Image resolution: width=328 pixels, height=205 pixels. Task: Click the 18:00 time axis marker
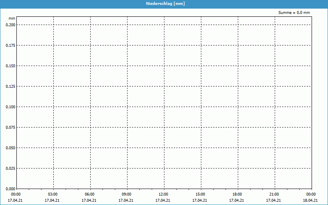(x=237, y=194)
